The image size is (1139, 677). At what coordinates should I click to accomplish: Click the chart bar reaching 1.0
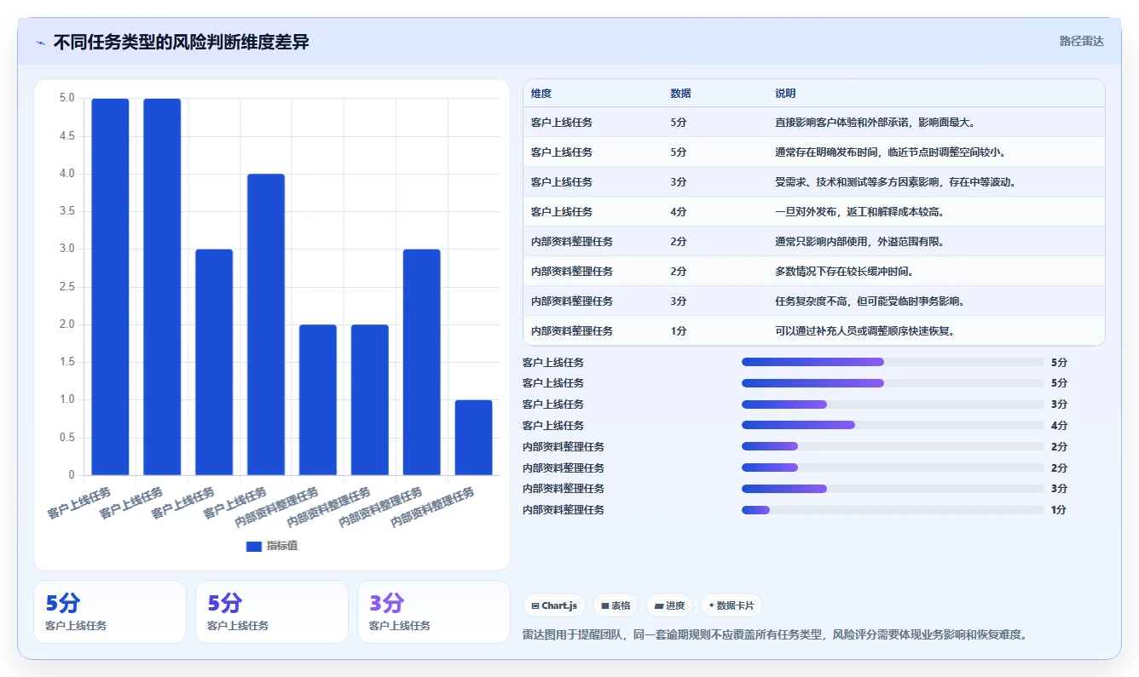coord(473,438)
